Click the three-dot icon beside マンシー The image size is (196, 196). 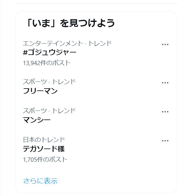[165, 111]
